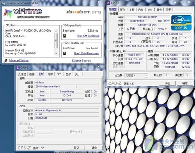The width and height of the screenshot is (195, 153).
Task: Switch to 内存 tab in processor CPU-Z window
Action: [141, 9]
